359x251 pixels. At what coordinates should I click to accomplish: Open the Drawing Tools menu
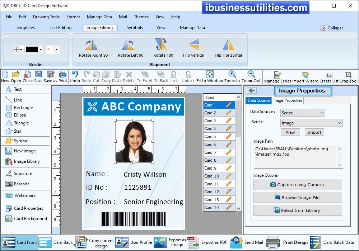[46, 17]
